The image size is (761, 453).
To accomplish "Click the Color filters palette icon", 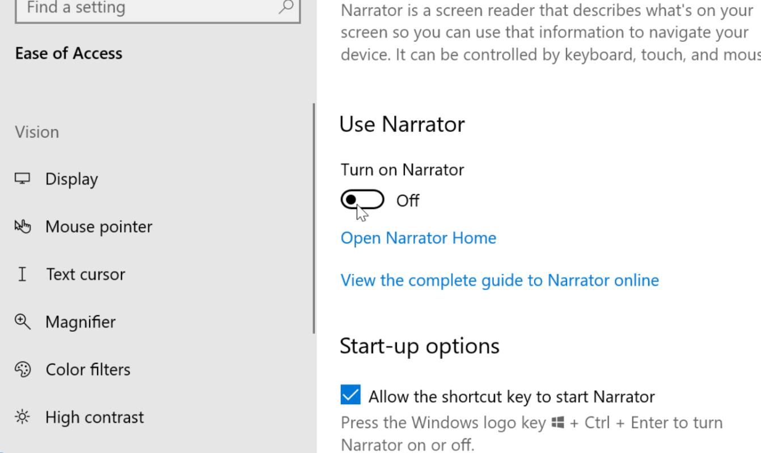I will [22, 369].
